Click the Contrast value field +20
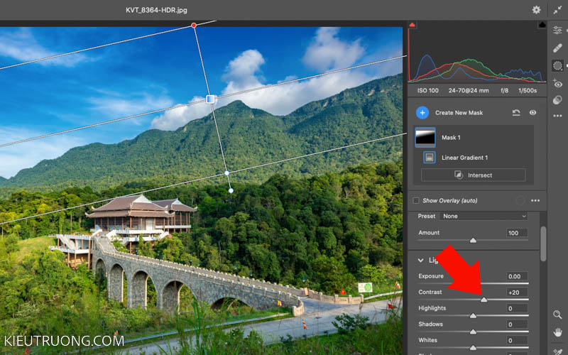This screenshot has width=568, height=355. (x=517, y=293)
